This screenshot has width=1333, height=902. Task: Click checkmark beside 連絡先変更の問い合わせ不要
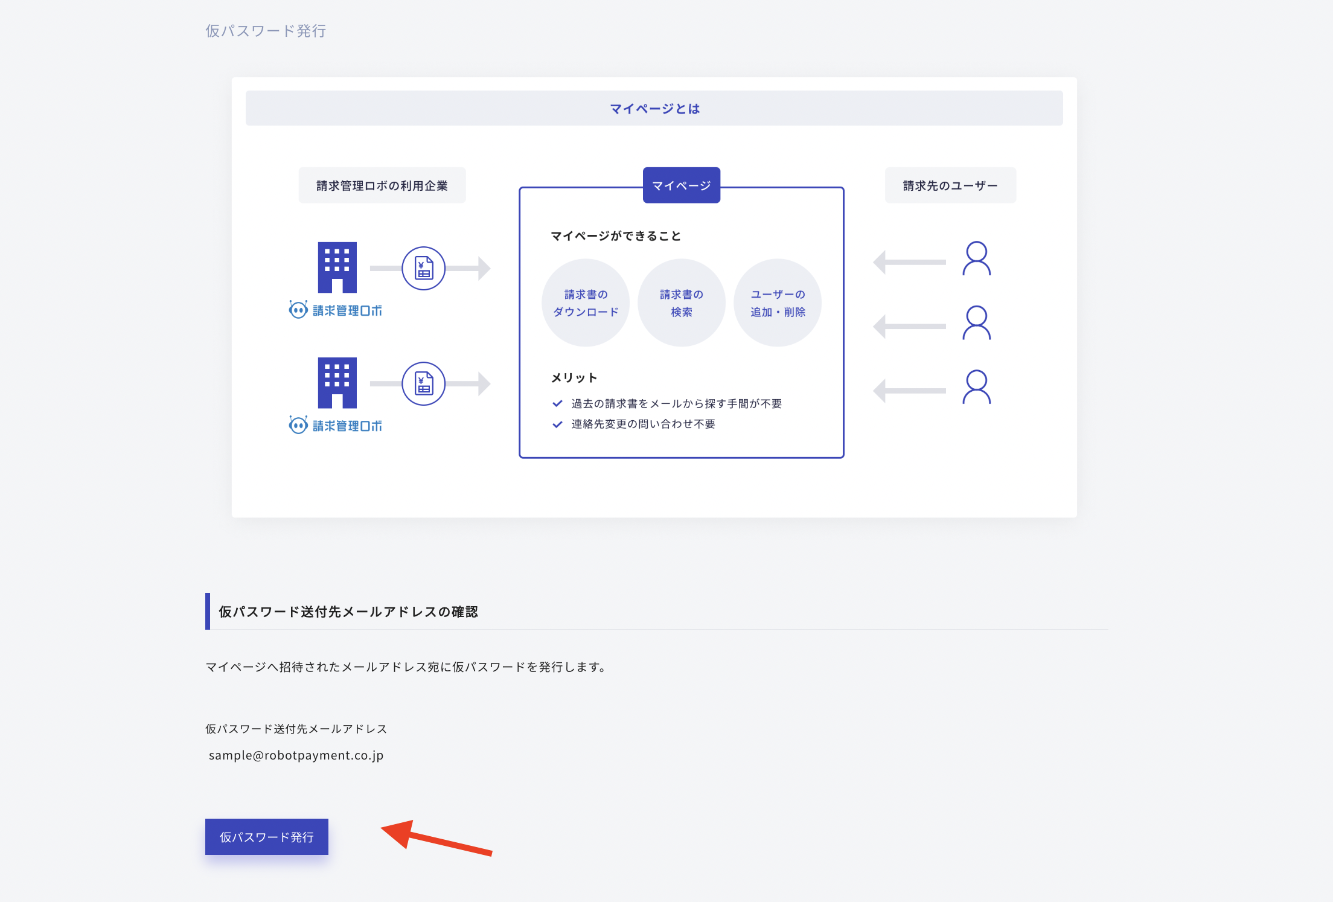coord(557,424)
